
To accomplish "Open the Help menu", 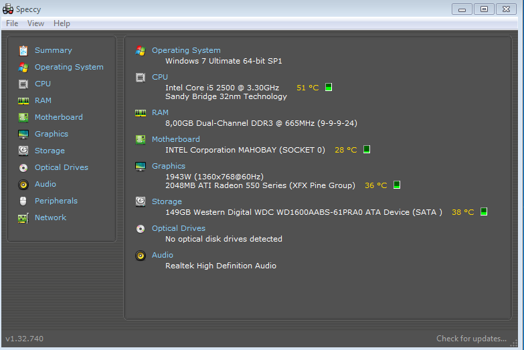I will 62,23.
